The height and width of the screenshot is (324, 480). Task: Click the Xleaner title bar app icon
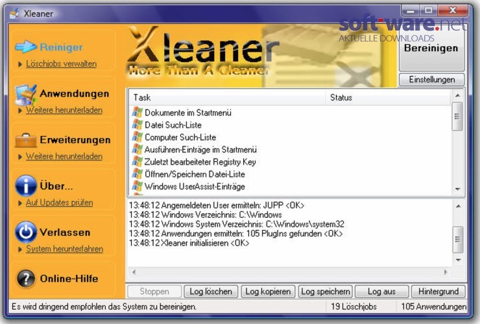(x=14, y=14)
